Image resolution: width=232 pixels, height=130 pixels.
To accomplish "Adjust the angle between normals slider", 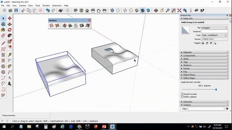I will [x=216, y=90].
